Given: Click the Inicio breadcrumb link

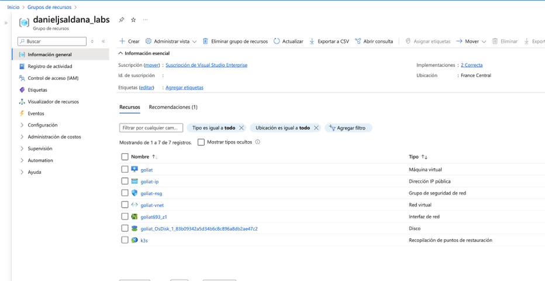Looking at the screenshot, I should pos(13,7).
